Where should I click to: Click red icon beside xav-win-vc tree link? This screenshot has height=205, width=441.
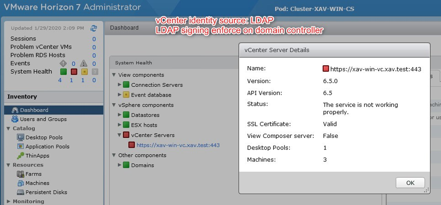pos(132,145)
